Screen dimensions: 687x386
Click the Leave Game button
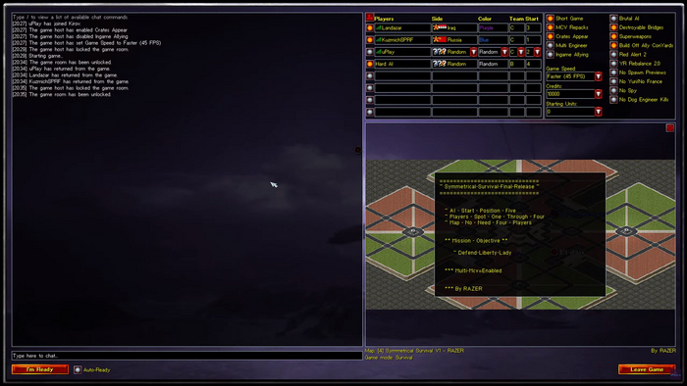click(x=647, y=369)
